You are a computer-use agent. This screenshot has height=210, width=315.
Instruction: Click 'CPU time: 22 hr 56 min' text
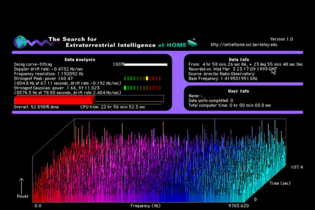click(x=113, y=107)
